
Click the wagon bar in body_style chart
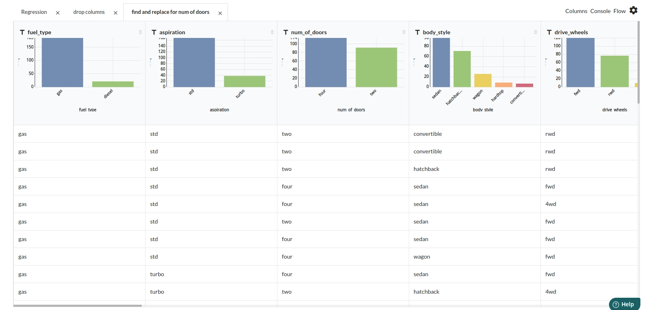(483, 80)
